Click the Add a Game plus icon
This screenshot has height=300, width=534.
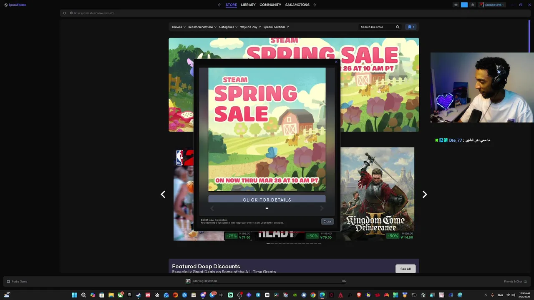8,282
